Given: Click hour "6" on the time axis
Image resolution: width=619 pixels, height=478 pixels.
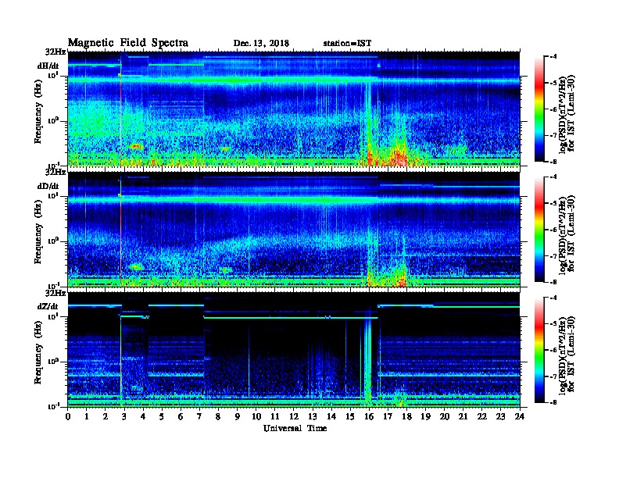Looking at the screenshot, I should pyautogui.click(x=181, y=416).
